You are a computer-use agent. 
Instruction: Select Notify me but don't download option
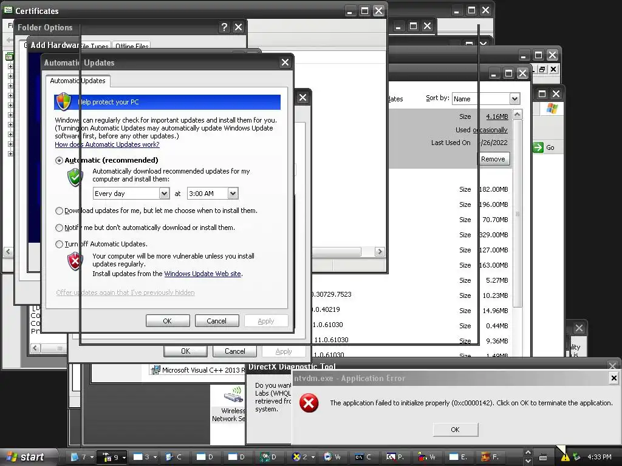tap(59, 228)
